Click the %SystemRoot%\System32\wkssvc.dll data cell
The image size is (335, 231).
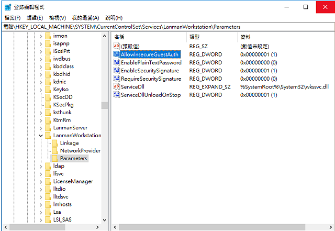pyautogui.click(x=284, y=86)
